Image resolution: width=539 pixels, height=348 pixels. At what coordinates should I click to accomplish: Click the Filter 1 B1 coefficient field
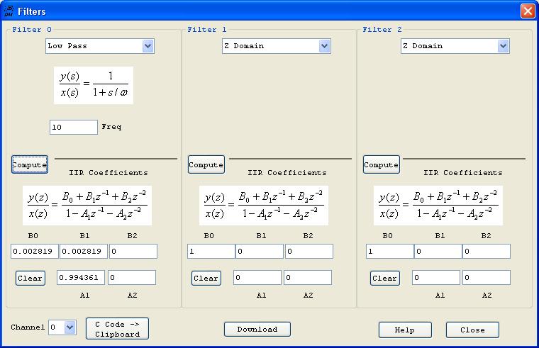(258, 252)
